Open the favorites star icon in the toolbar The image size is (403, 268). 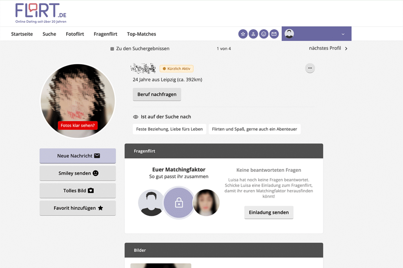243,34
